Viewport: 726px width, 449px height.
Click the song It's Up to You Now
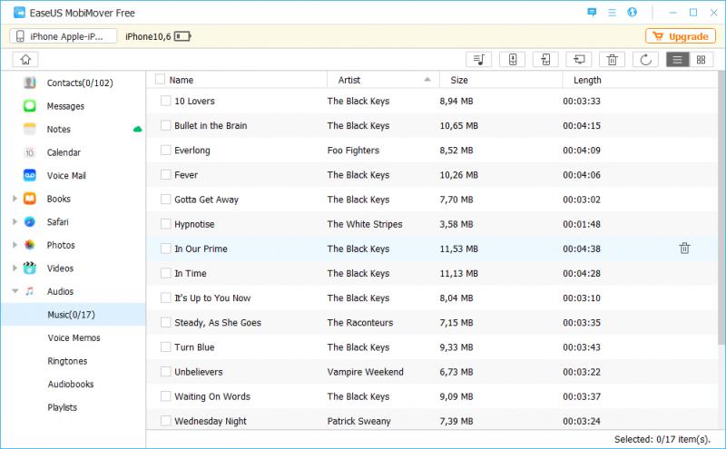coord(212,298)
